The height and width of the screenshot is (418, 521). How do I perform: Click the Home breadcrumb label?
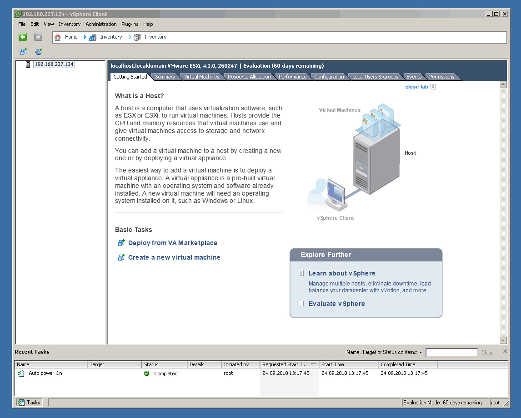[x=71, y=37]
